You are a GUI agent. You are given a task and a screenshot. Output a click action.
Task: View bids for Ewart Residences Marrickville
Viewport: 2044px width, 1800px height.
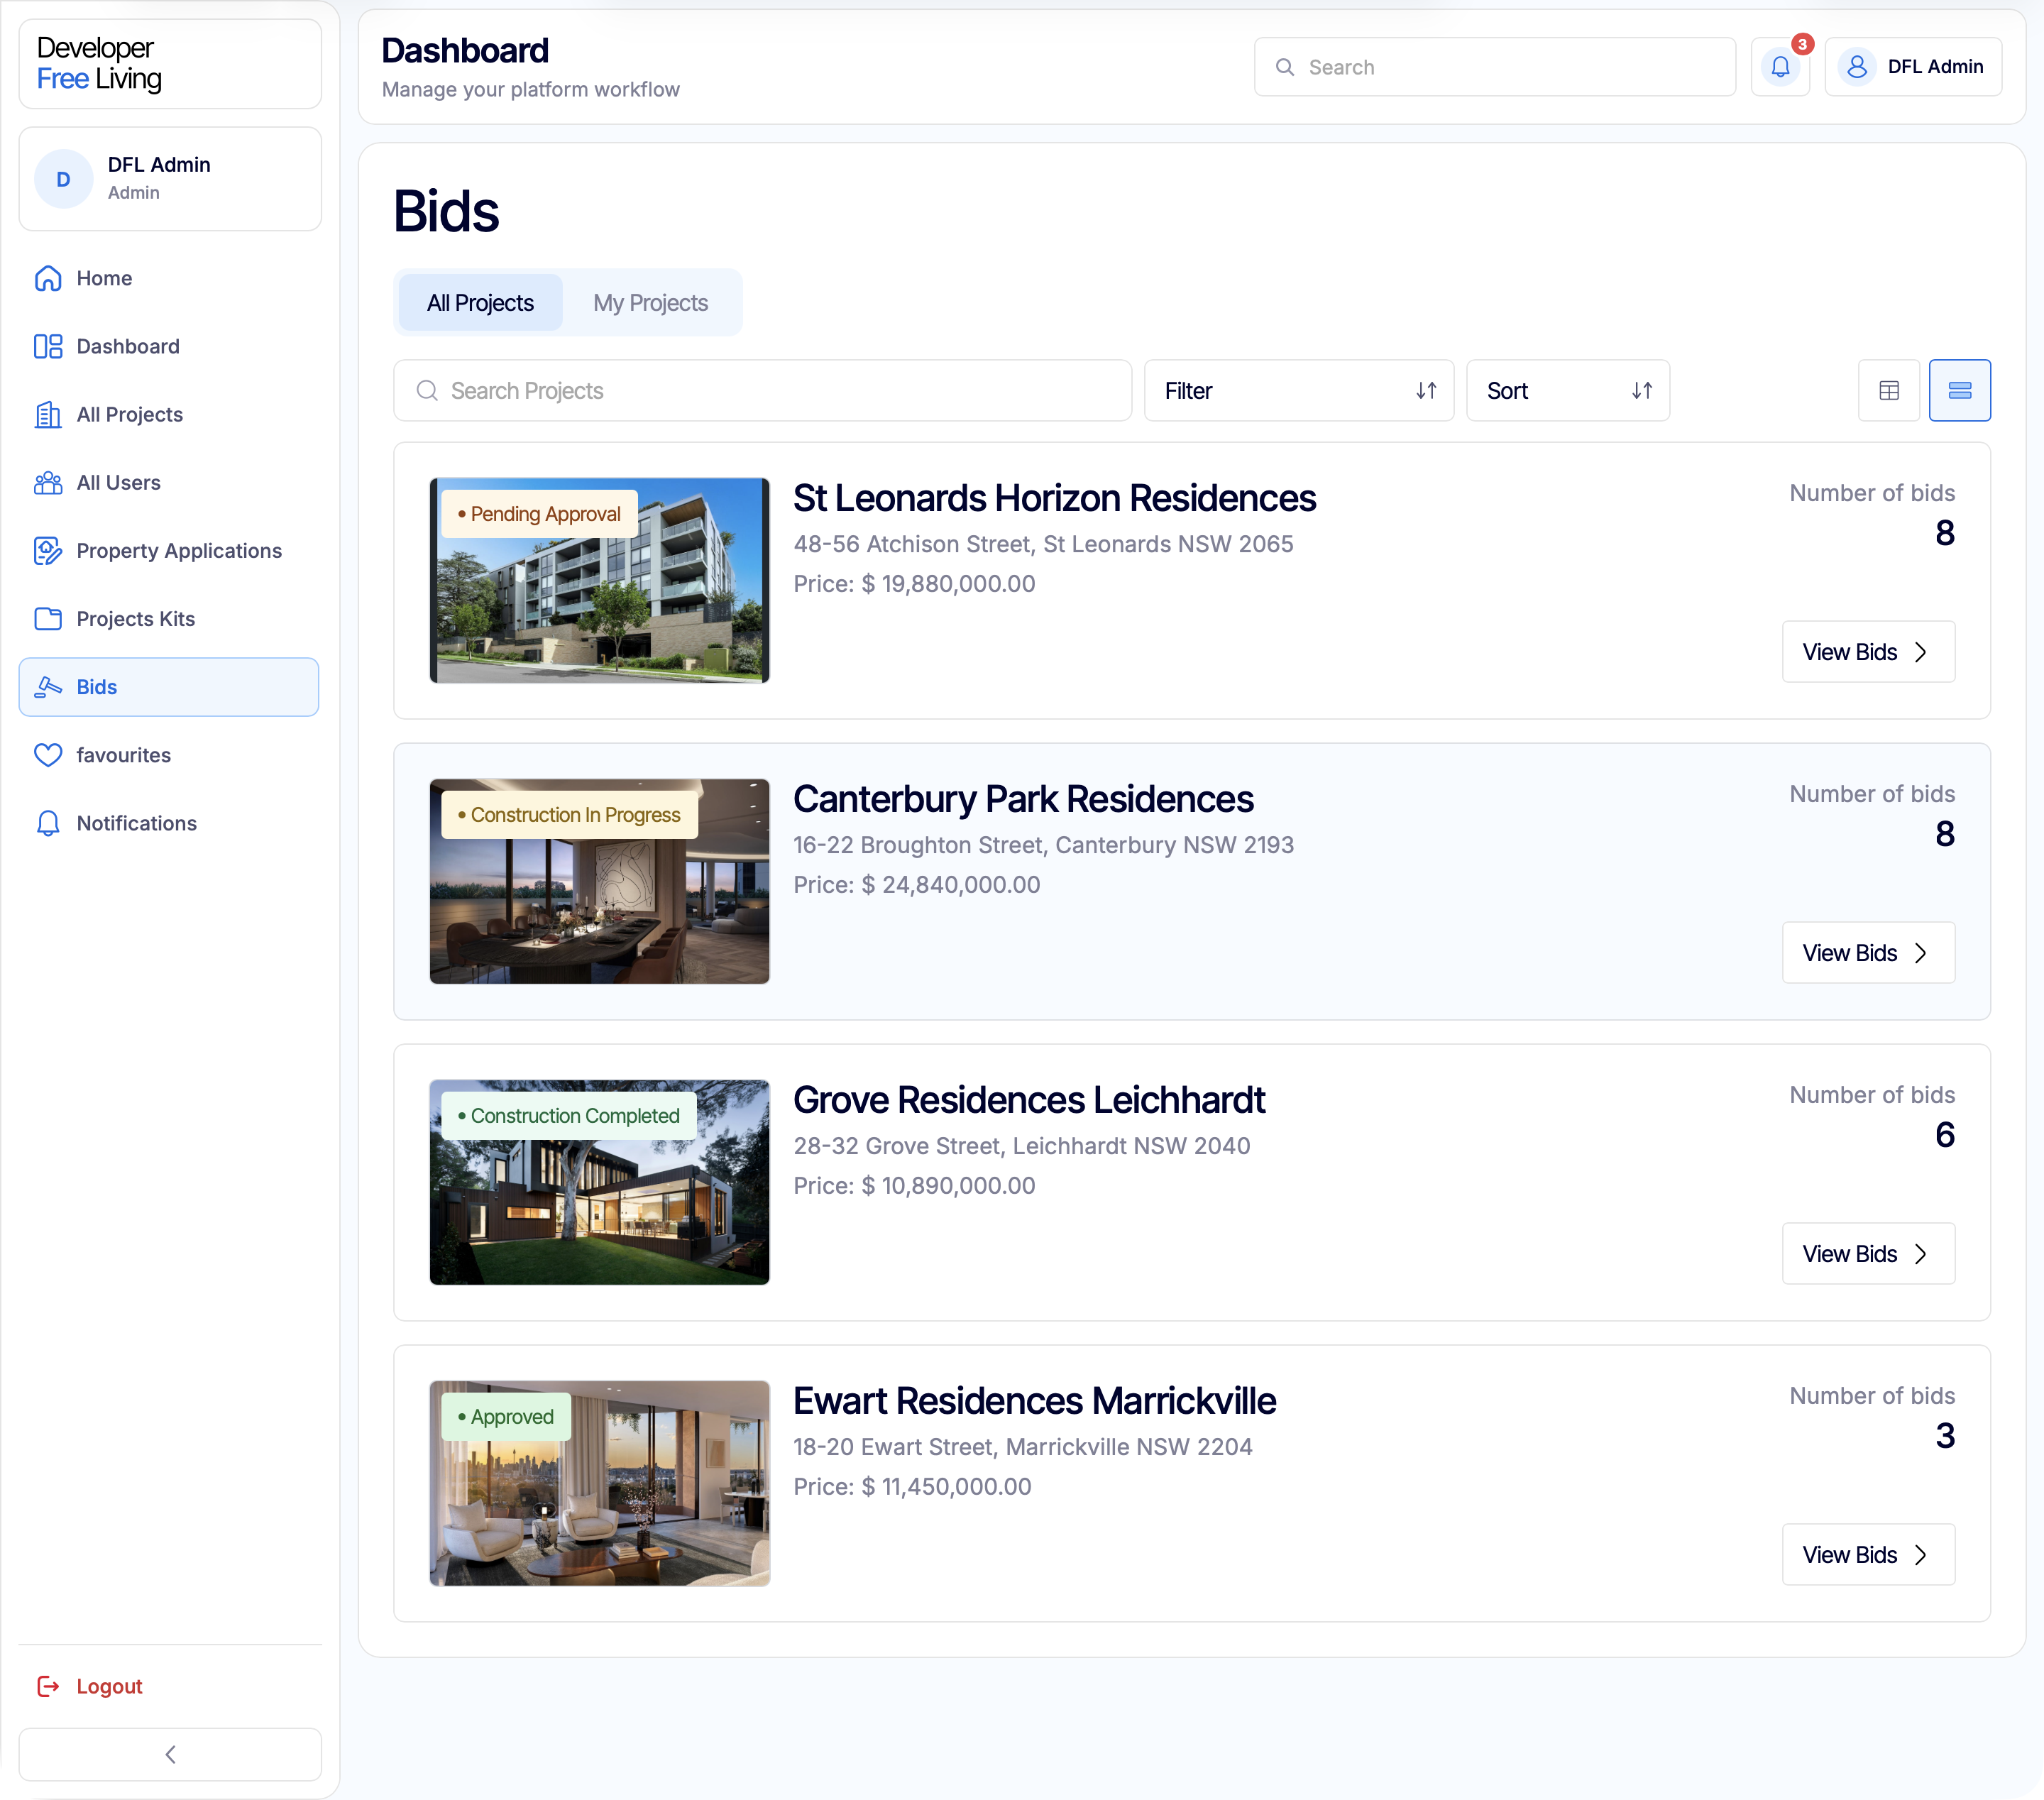pyautogui.click(x=1867, y=1555)
